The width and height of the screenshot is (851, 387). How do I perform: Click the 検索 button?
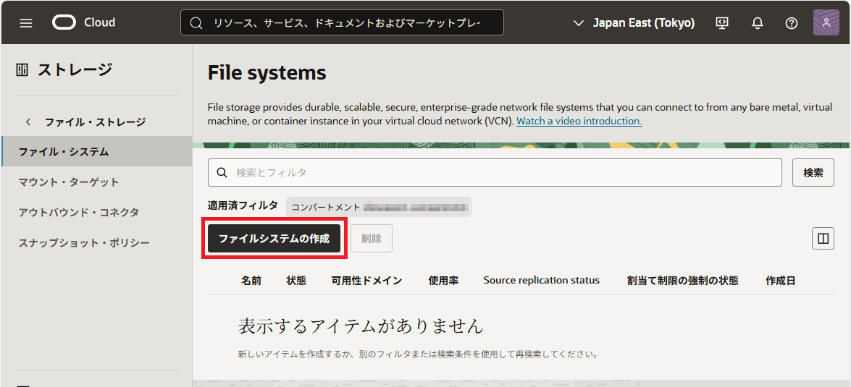coord(813,173)
